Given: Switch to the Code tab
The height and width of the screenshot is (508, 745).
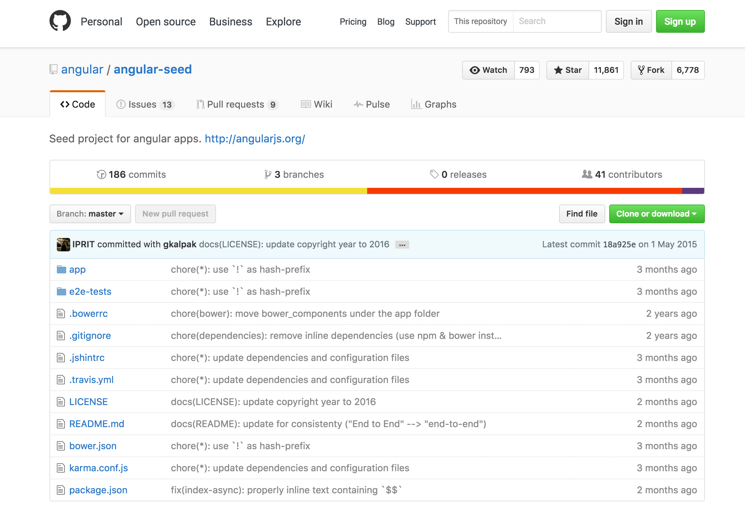Looking at the screenshot, I should pyautogui.click(x=78, y=104).
